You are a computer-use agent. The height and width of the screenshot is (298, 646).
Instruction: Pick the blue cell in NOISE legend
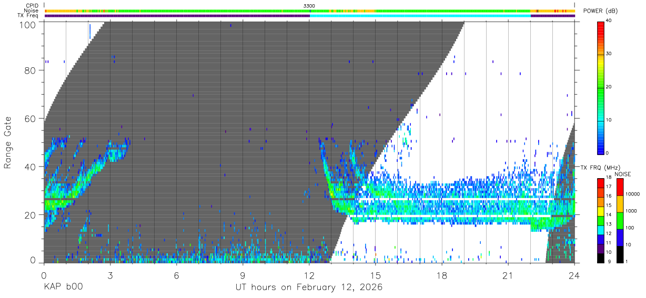(x=620, y=237)
